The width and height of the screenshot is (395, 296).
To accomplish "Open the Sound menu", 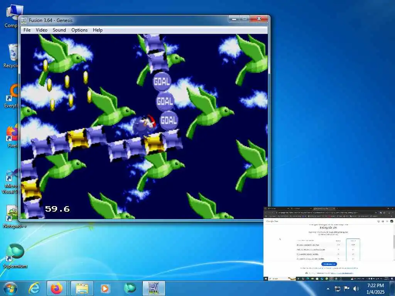I will pos(59,30).
